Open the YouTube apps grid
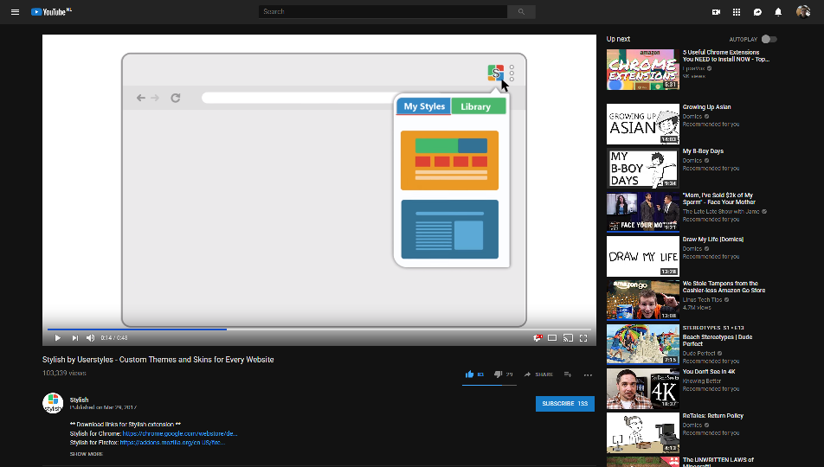 click(x=737, y=11)
